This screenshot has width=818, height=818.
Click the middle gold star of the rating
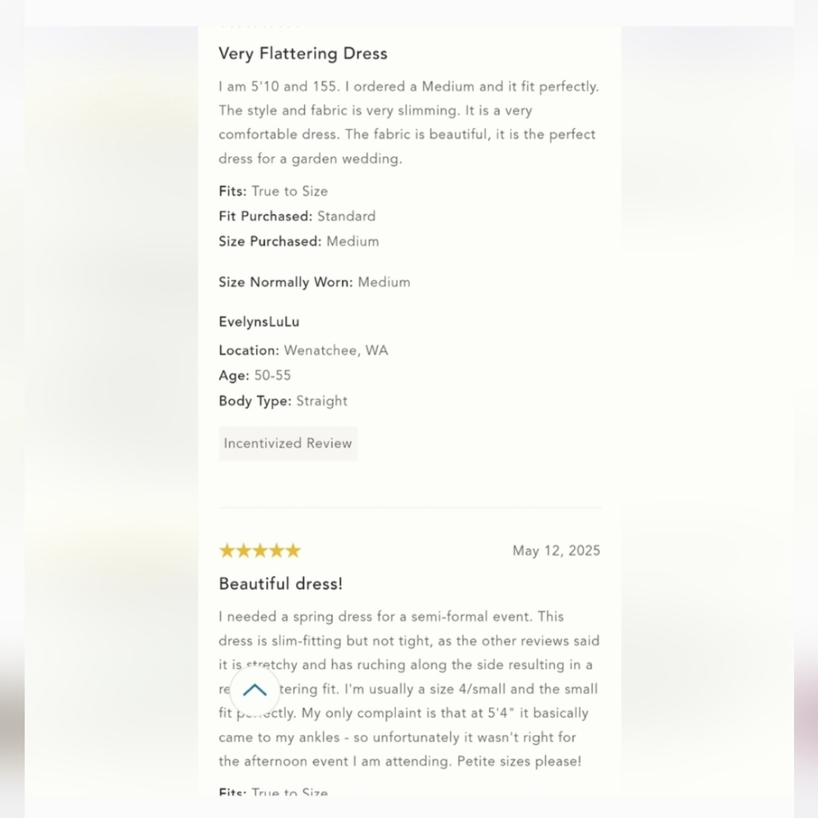[260, 551]
